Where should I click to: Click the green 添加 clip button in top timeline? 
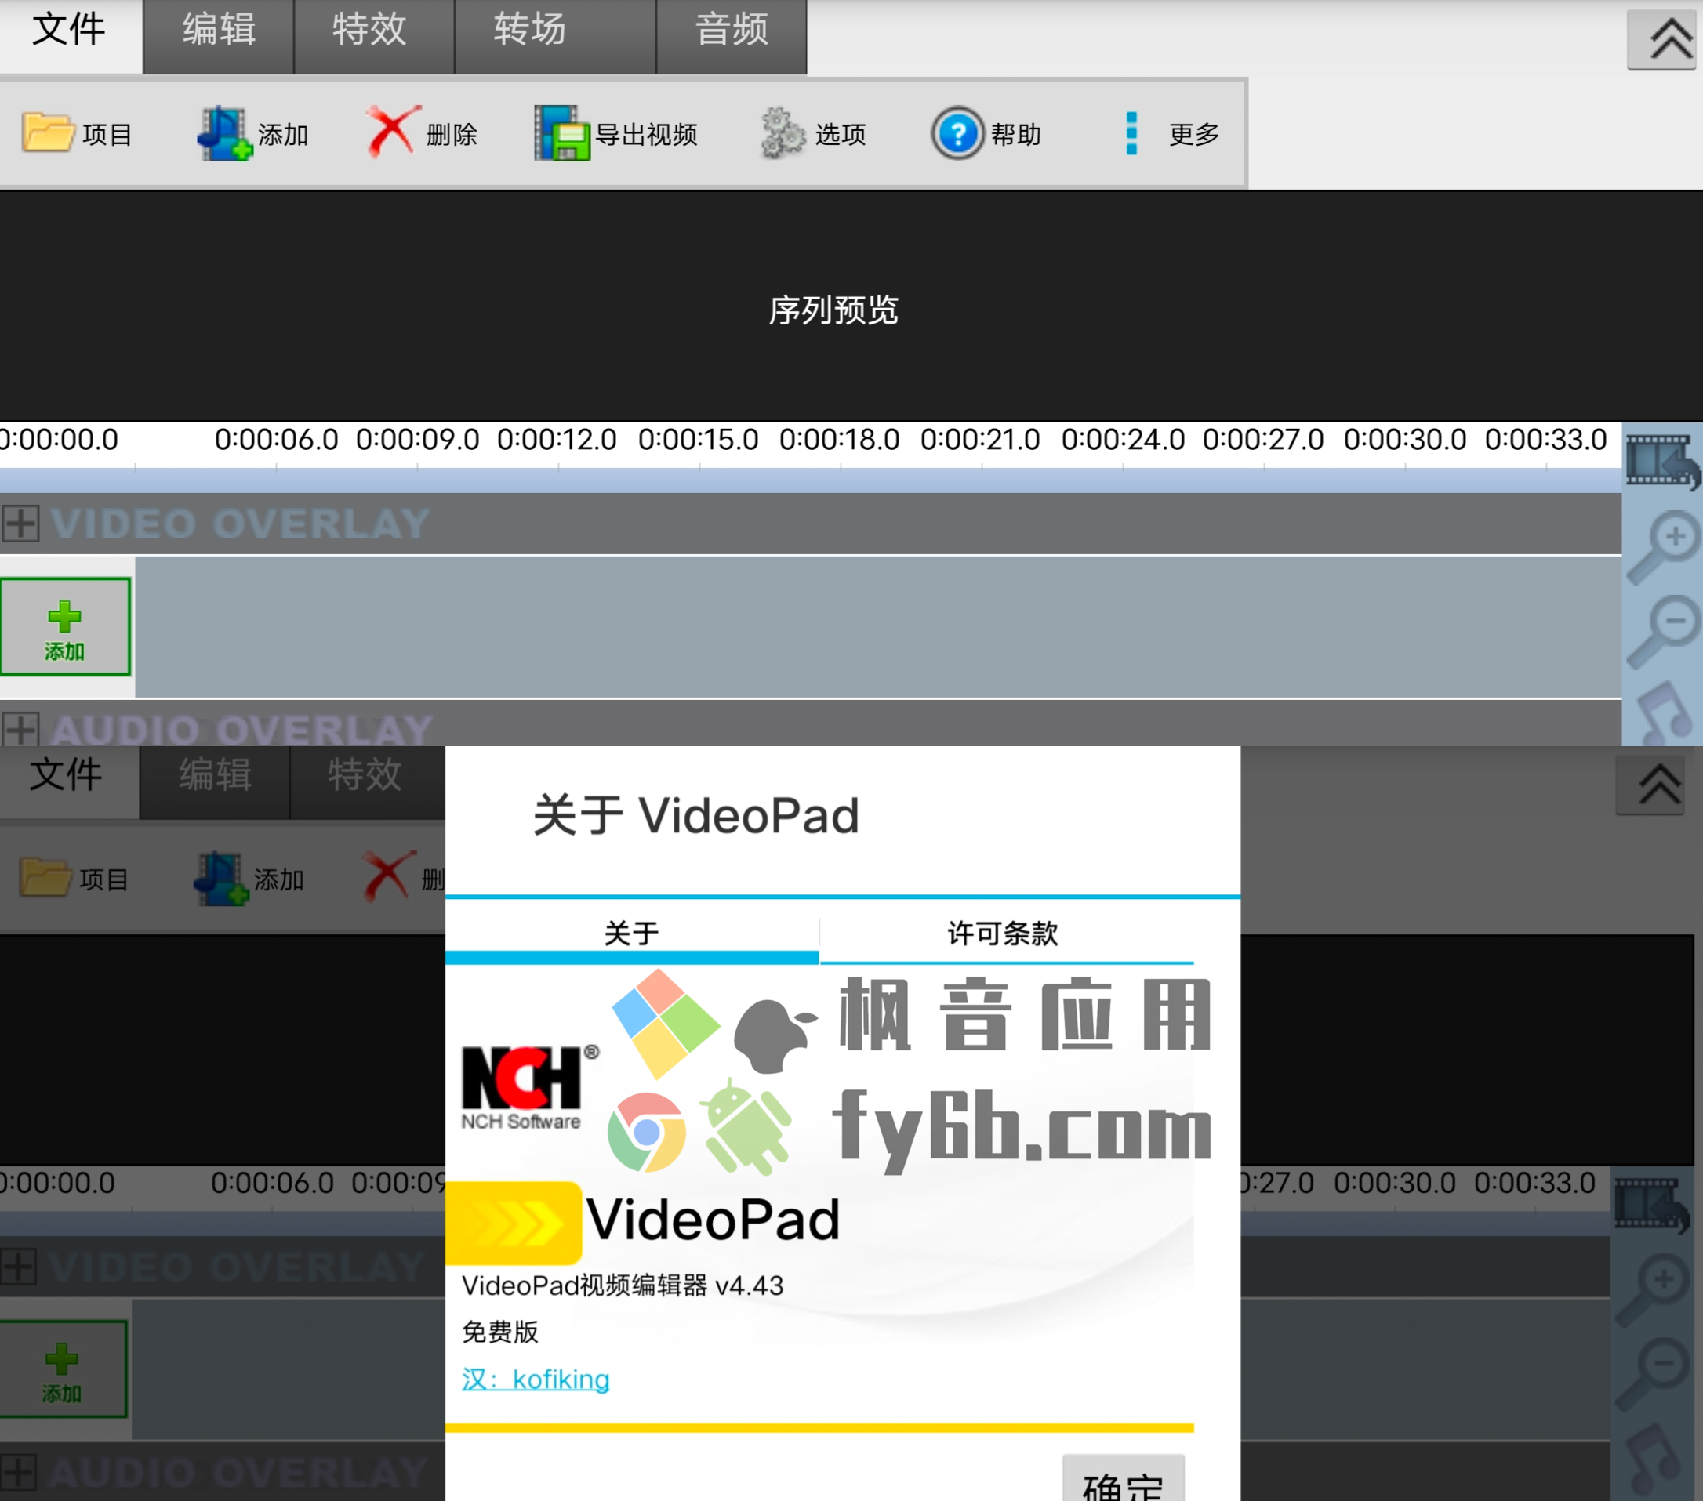pos(65,626)
